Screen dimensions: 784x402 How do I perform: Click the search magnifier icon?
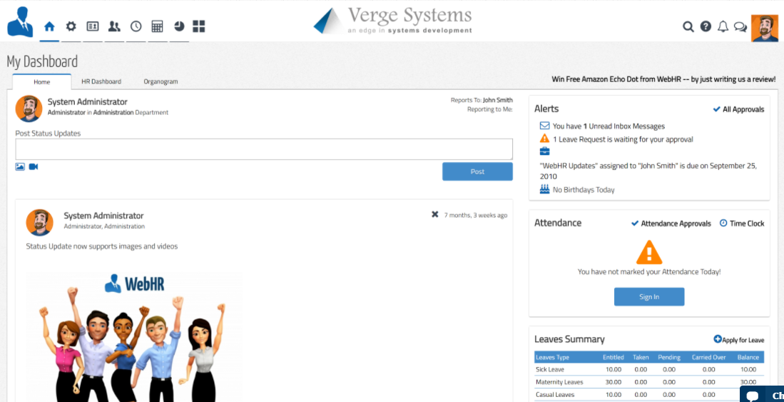click(x=688, y=26)
